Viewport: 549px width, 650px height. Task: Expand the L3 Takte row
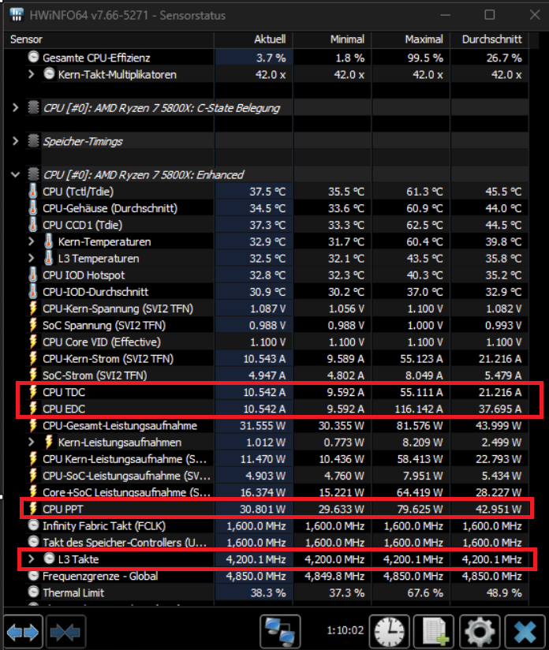31,558
